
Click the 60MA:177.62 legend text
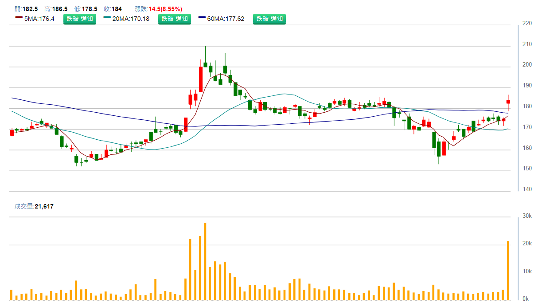(226, 19)
